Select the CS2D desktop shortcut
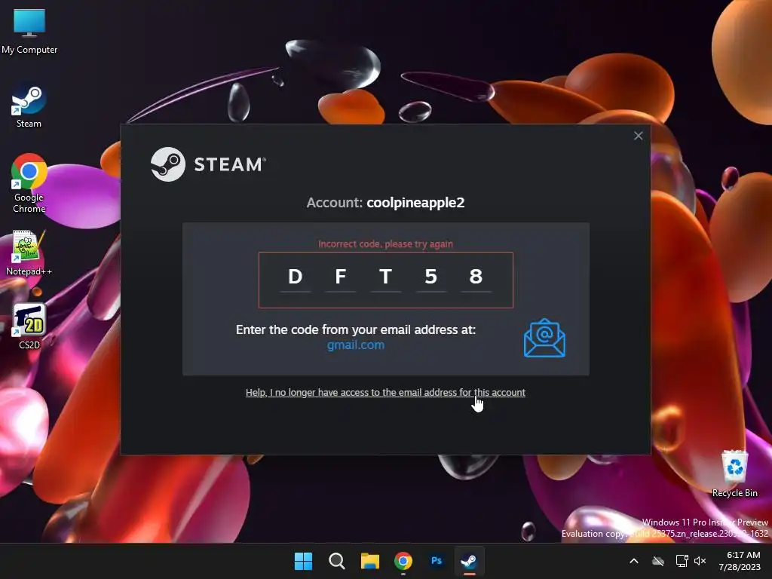Viewport: 772px width, 579px height. 29,326
